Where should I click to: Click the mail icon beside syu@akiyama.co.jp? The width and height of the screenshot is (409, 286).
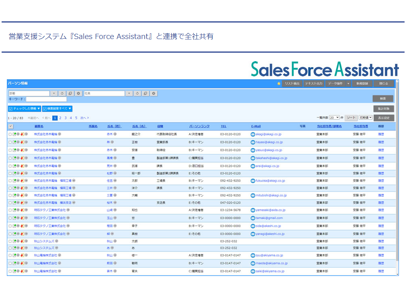[x=253, y=255]
